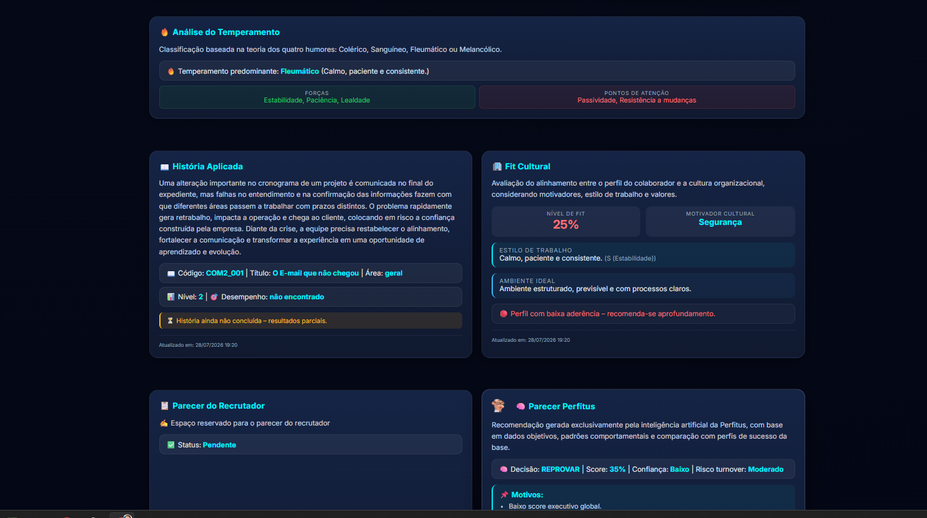
Task: Click the Motivos label
Action: point(527,495)
